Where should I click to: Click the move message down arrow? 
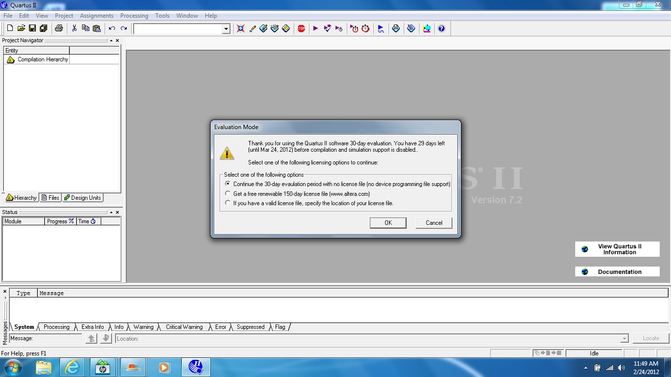click(106, 338)
